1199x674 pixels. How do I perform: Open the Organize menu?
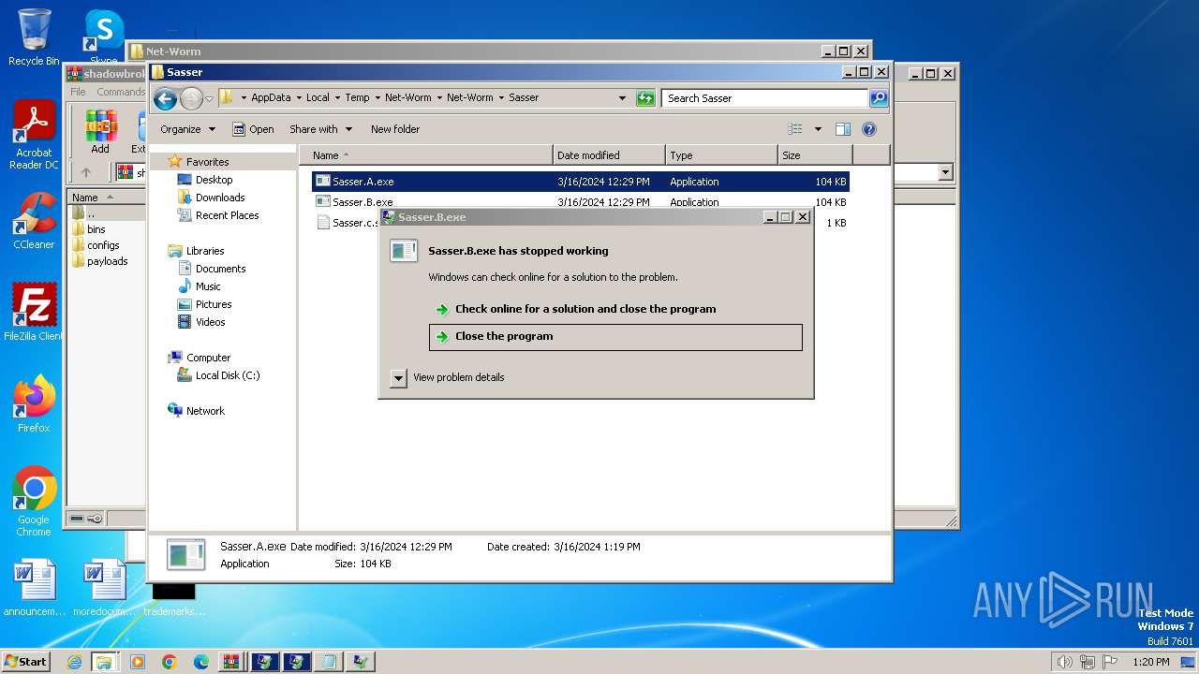point(187,129)
